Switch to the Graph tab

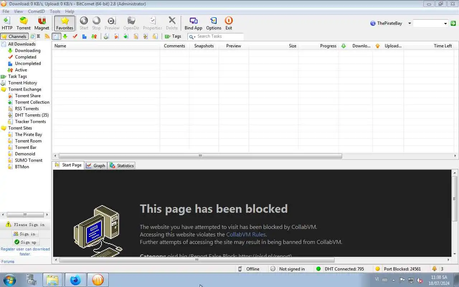96,165
